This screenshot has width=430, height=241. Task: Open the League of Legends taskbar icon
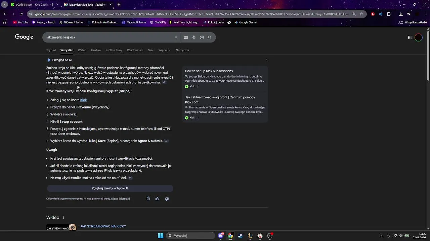tap(250, 236)
